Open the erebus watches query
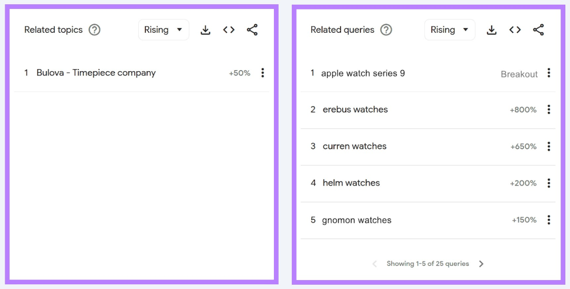This screenshot has width=570, height=289. (x=355, y=110)
